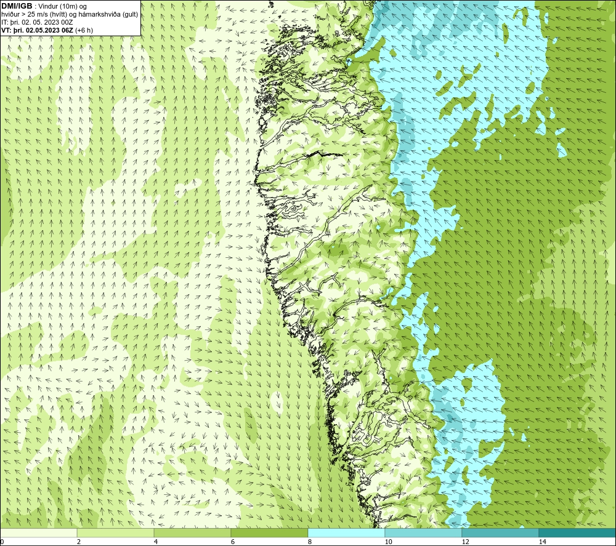Viewport: 616px width, 546px height.
Task: Click the "Vindur (10m) og" text
Action: tap(63, 7)
